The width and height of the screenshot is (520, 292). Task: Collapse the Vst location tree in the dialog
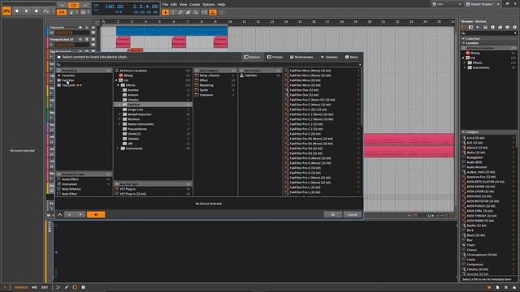click(x=116, y=80)
